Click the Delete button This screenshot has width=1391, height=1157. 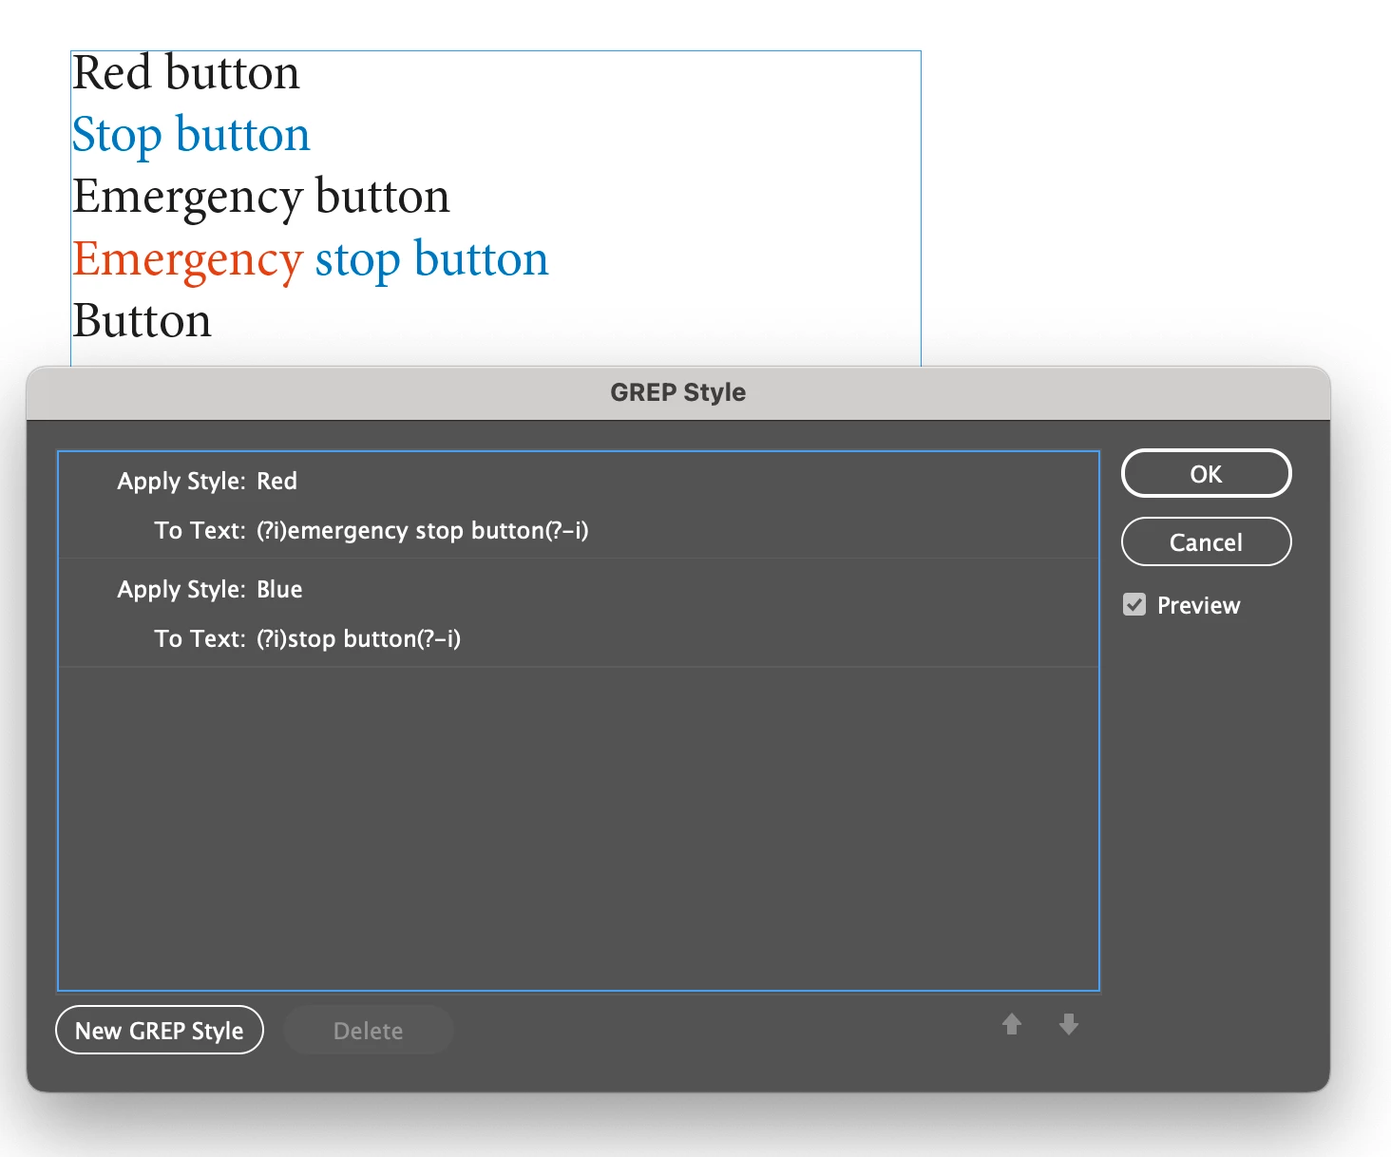tap(369, 1030)
